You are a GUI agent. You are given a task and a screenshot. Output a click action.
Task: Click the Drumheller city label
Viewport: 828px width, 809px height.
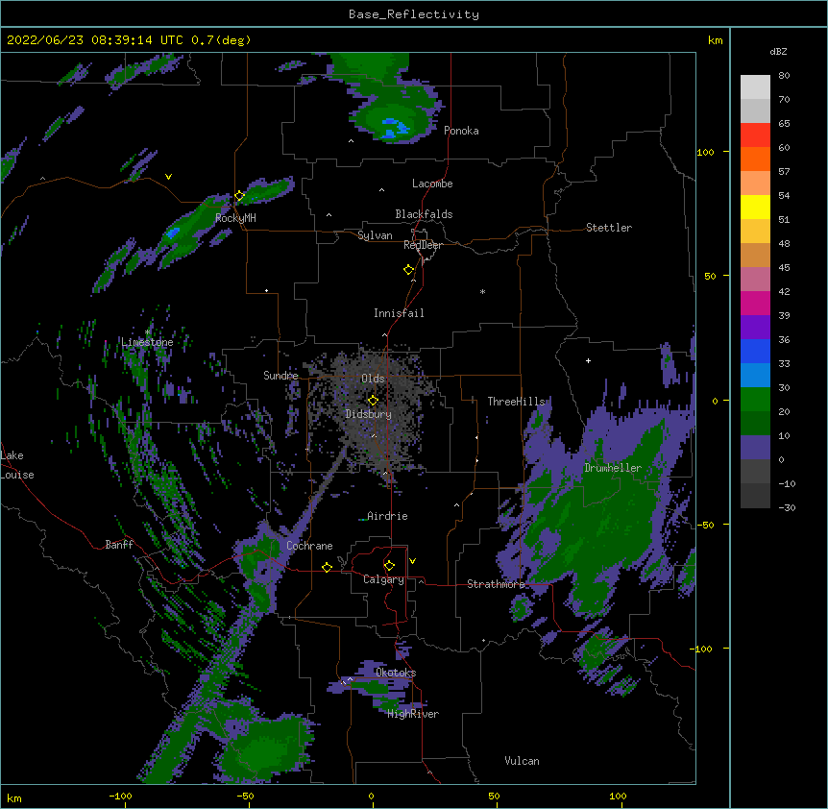tap(613, 468)
